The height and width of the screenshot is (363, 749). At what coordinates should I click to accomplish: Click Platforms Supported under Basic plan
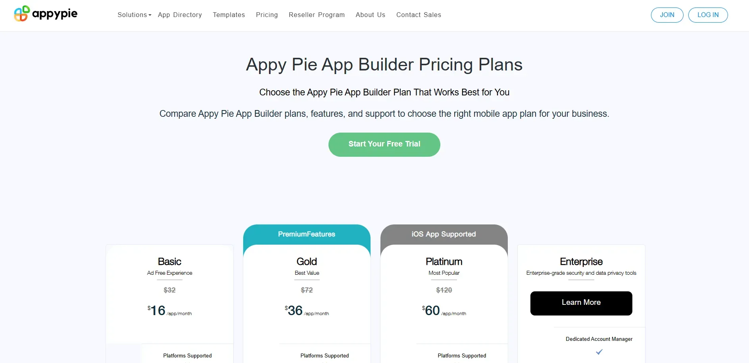187,355
